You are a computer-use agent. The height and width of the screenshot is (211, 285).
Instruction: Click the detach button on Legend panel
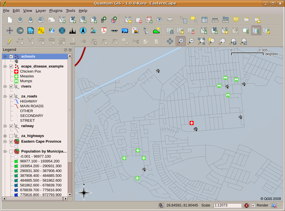[x=65, y=50]
